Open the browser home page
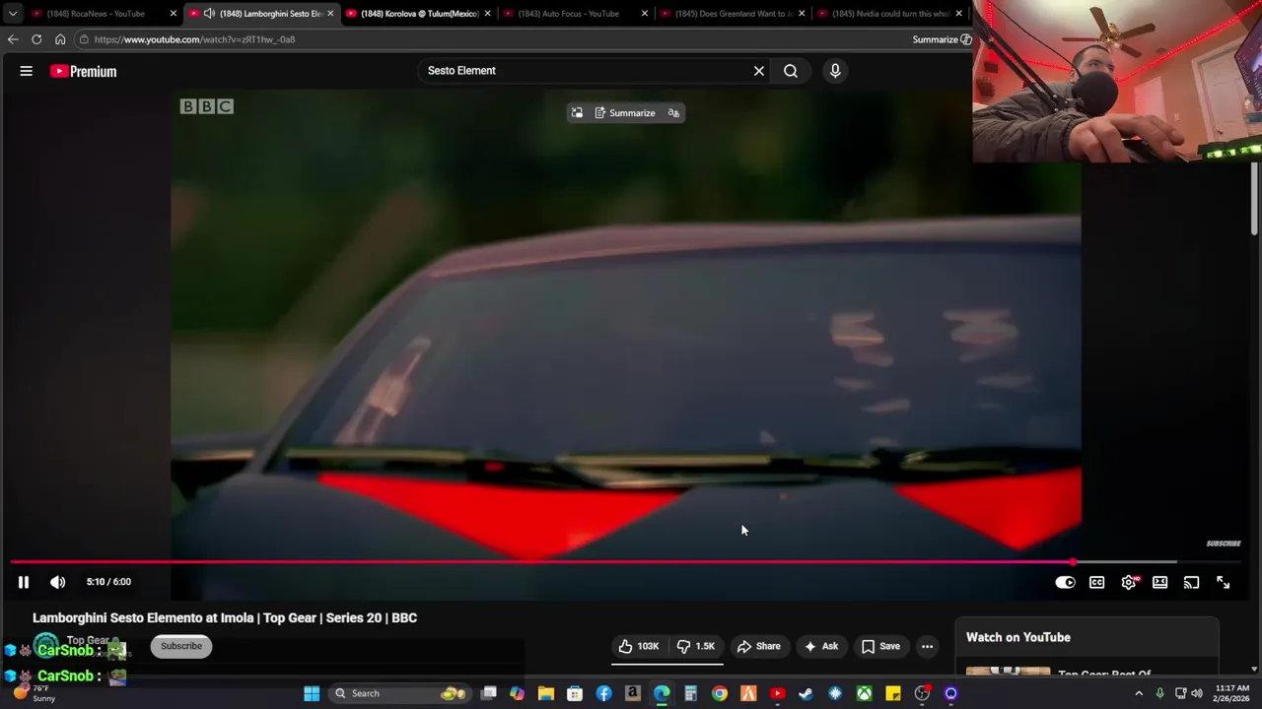This screenshot has width=1262, height=709. pos(60,39)
